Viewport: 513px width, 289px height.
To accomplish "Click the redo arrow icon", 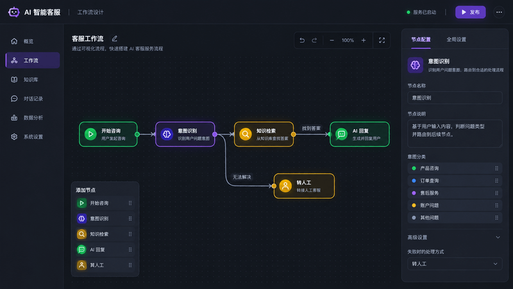I will point(314,40).
